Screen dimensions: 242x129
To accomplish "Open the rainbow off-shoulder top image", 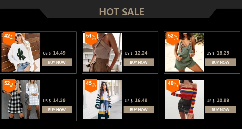I will point(184,100).
